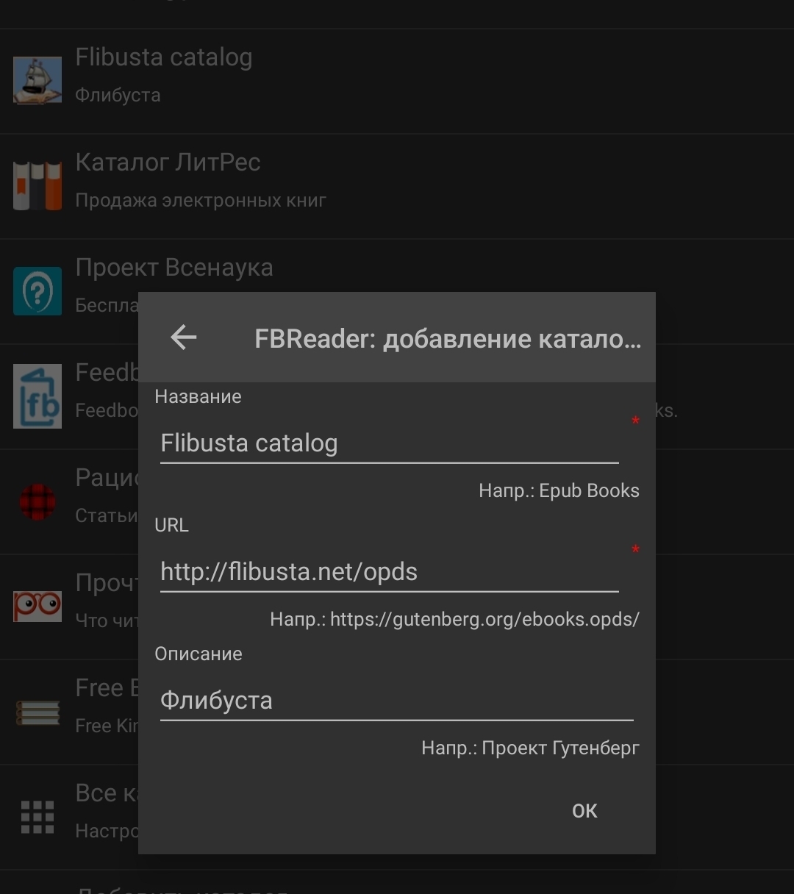This screenshot has height=894, width=794.
Task: Tap the Feedbooks fb icon
Action: pos(37,396)
